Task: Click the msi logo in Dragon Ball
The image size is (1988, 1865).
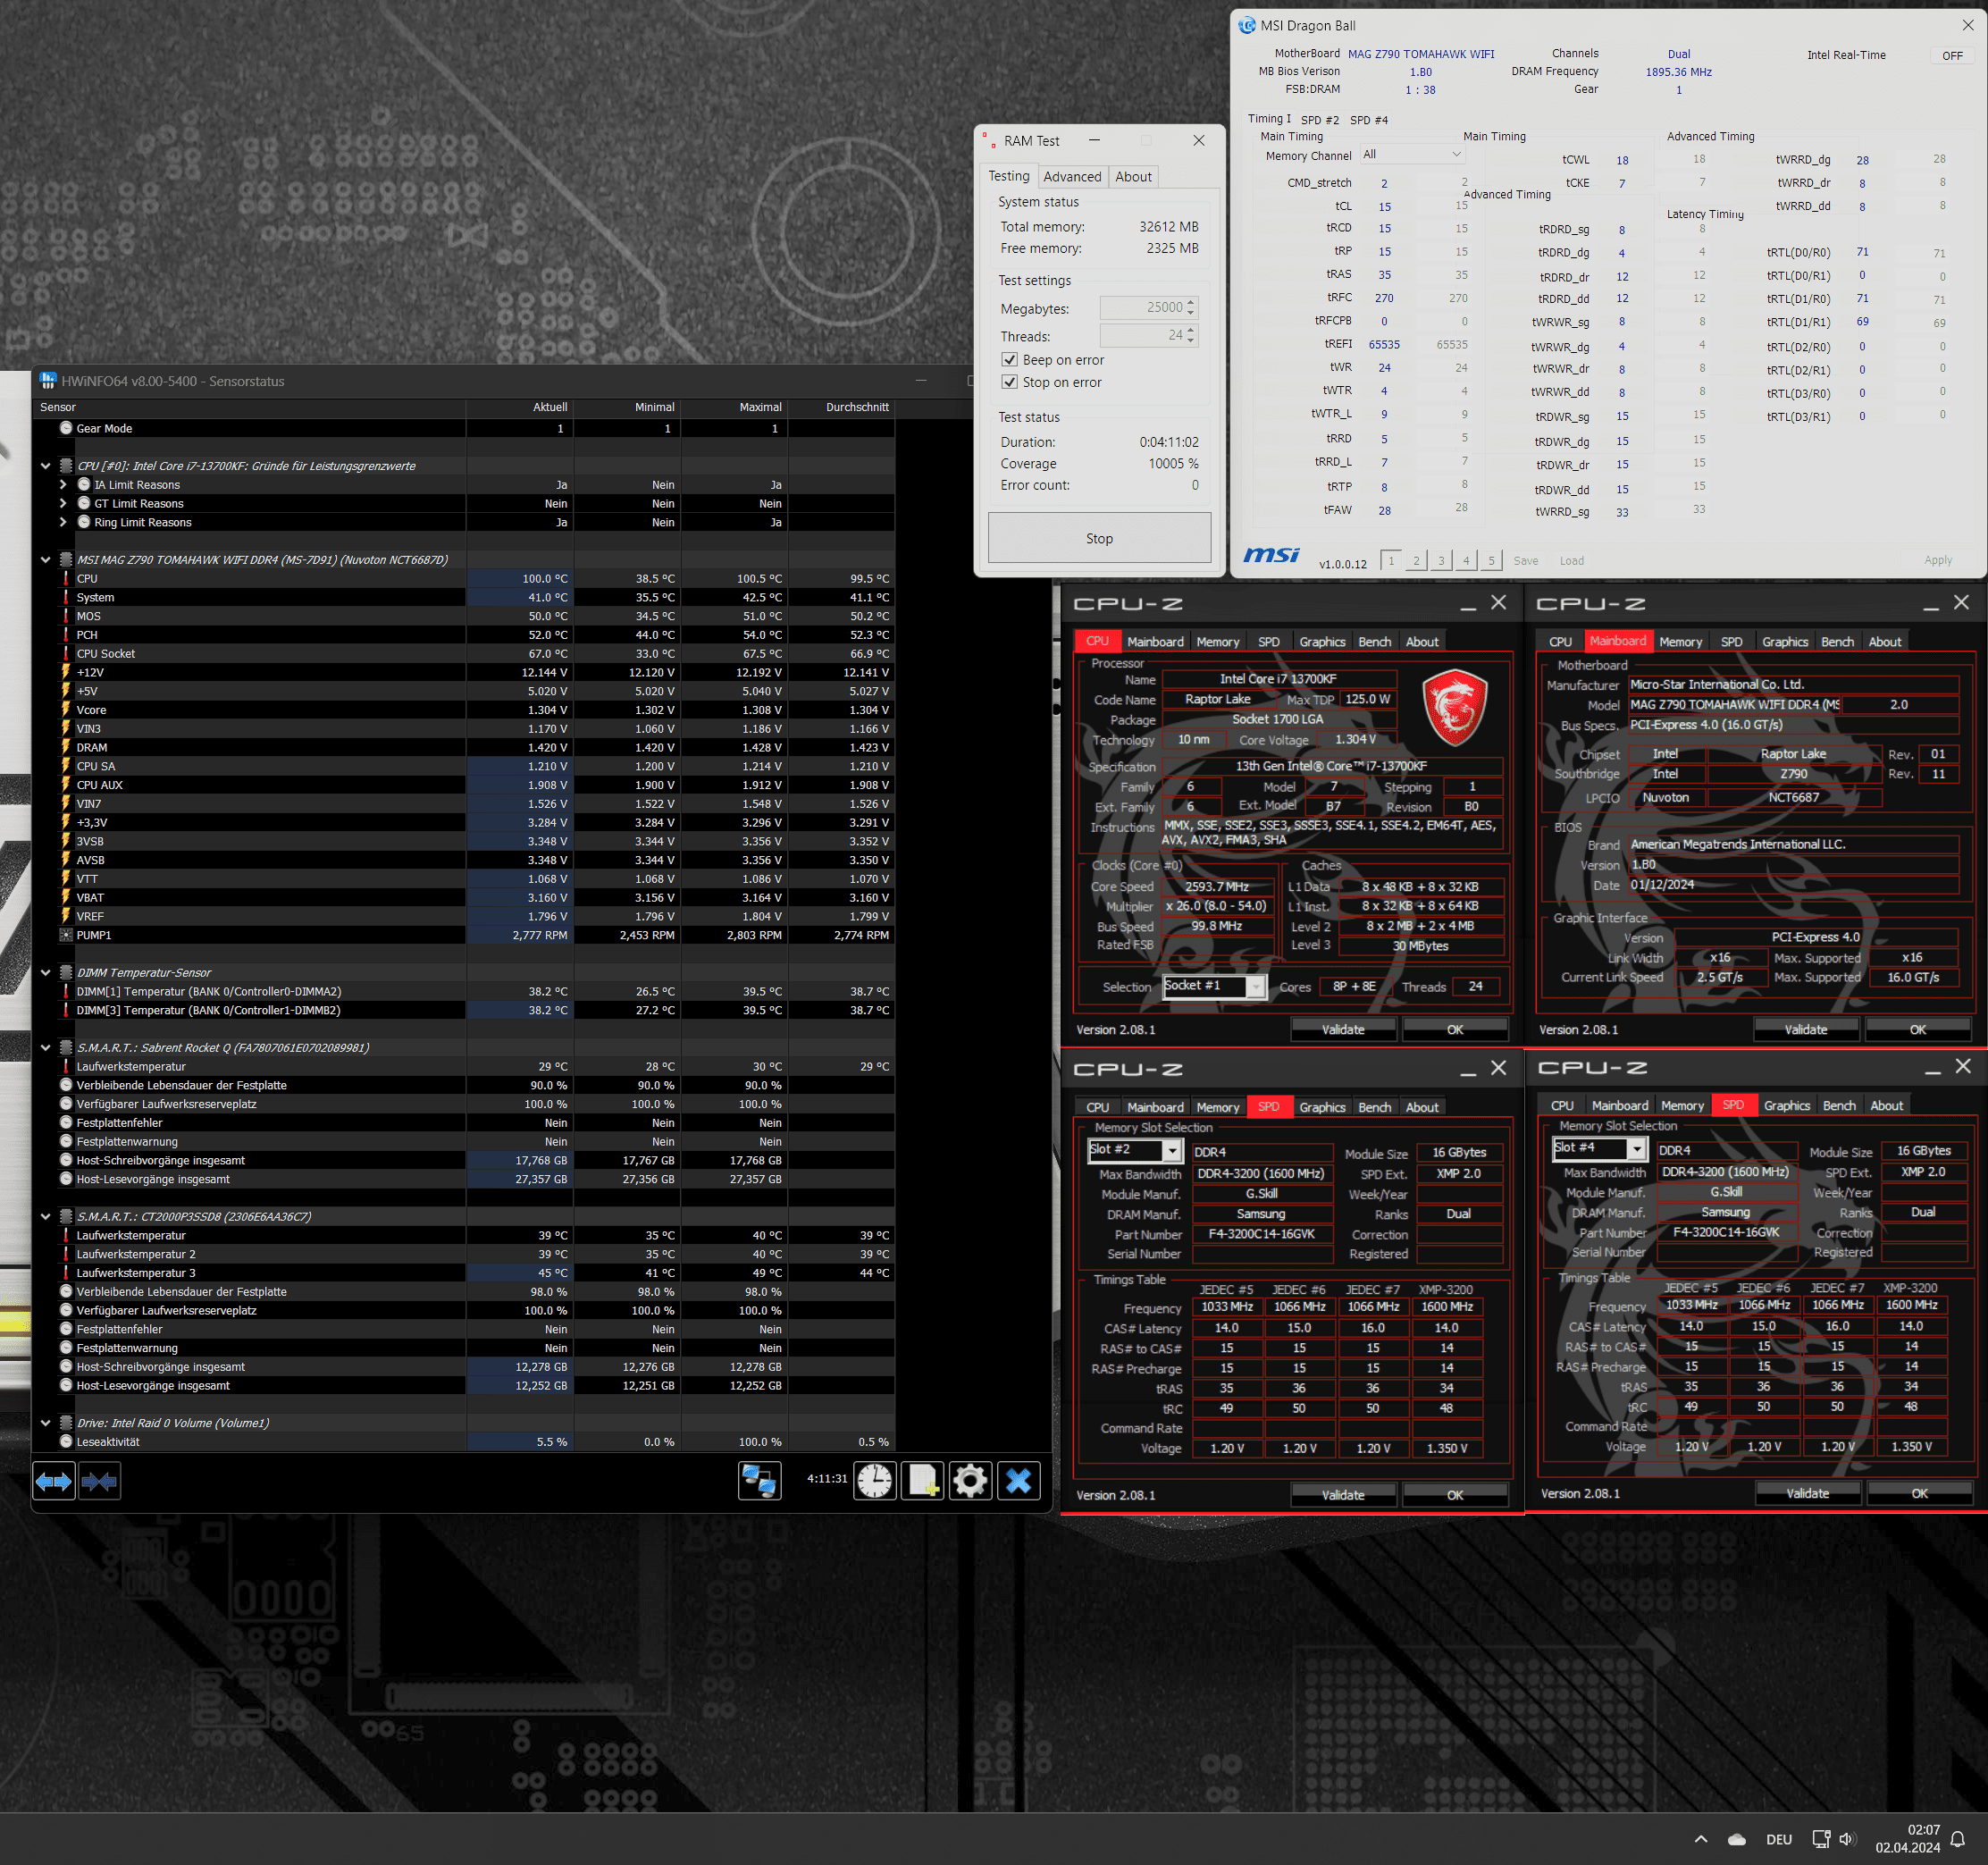Action: pyautogui.click(x=1271, y=555)
